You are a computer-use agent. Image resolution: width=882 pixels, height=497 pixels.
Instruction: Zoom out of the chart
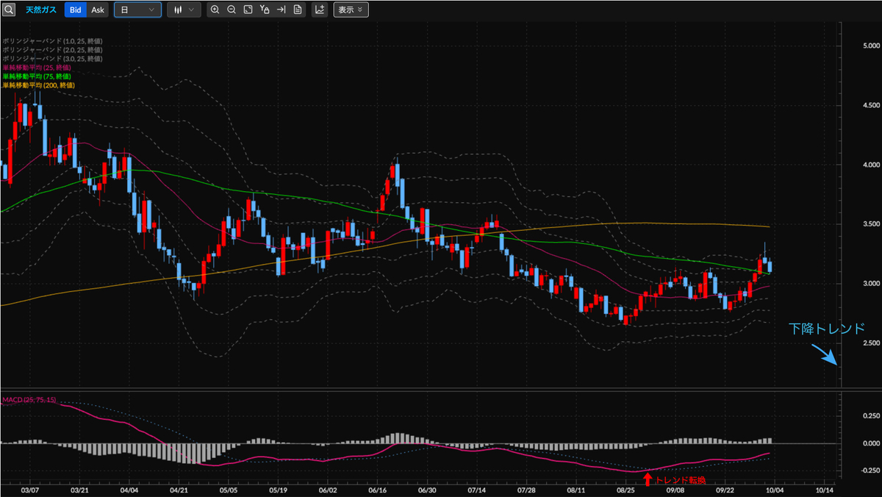pyautogui.click(x=231, y=10)
